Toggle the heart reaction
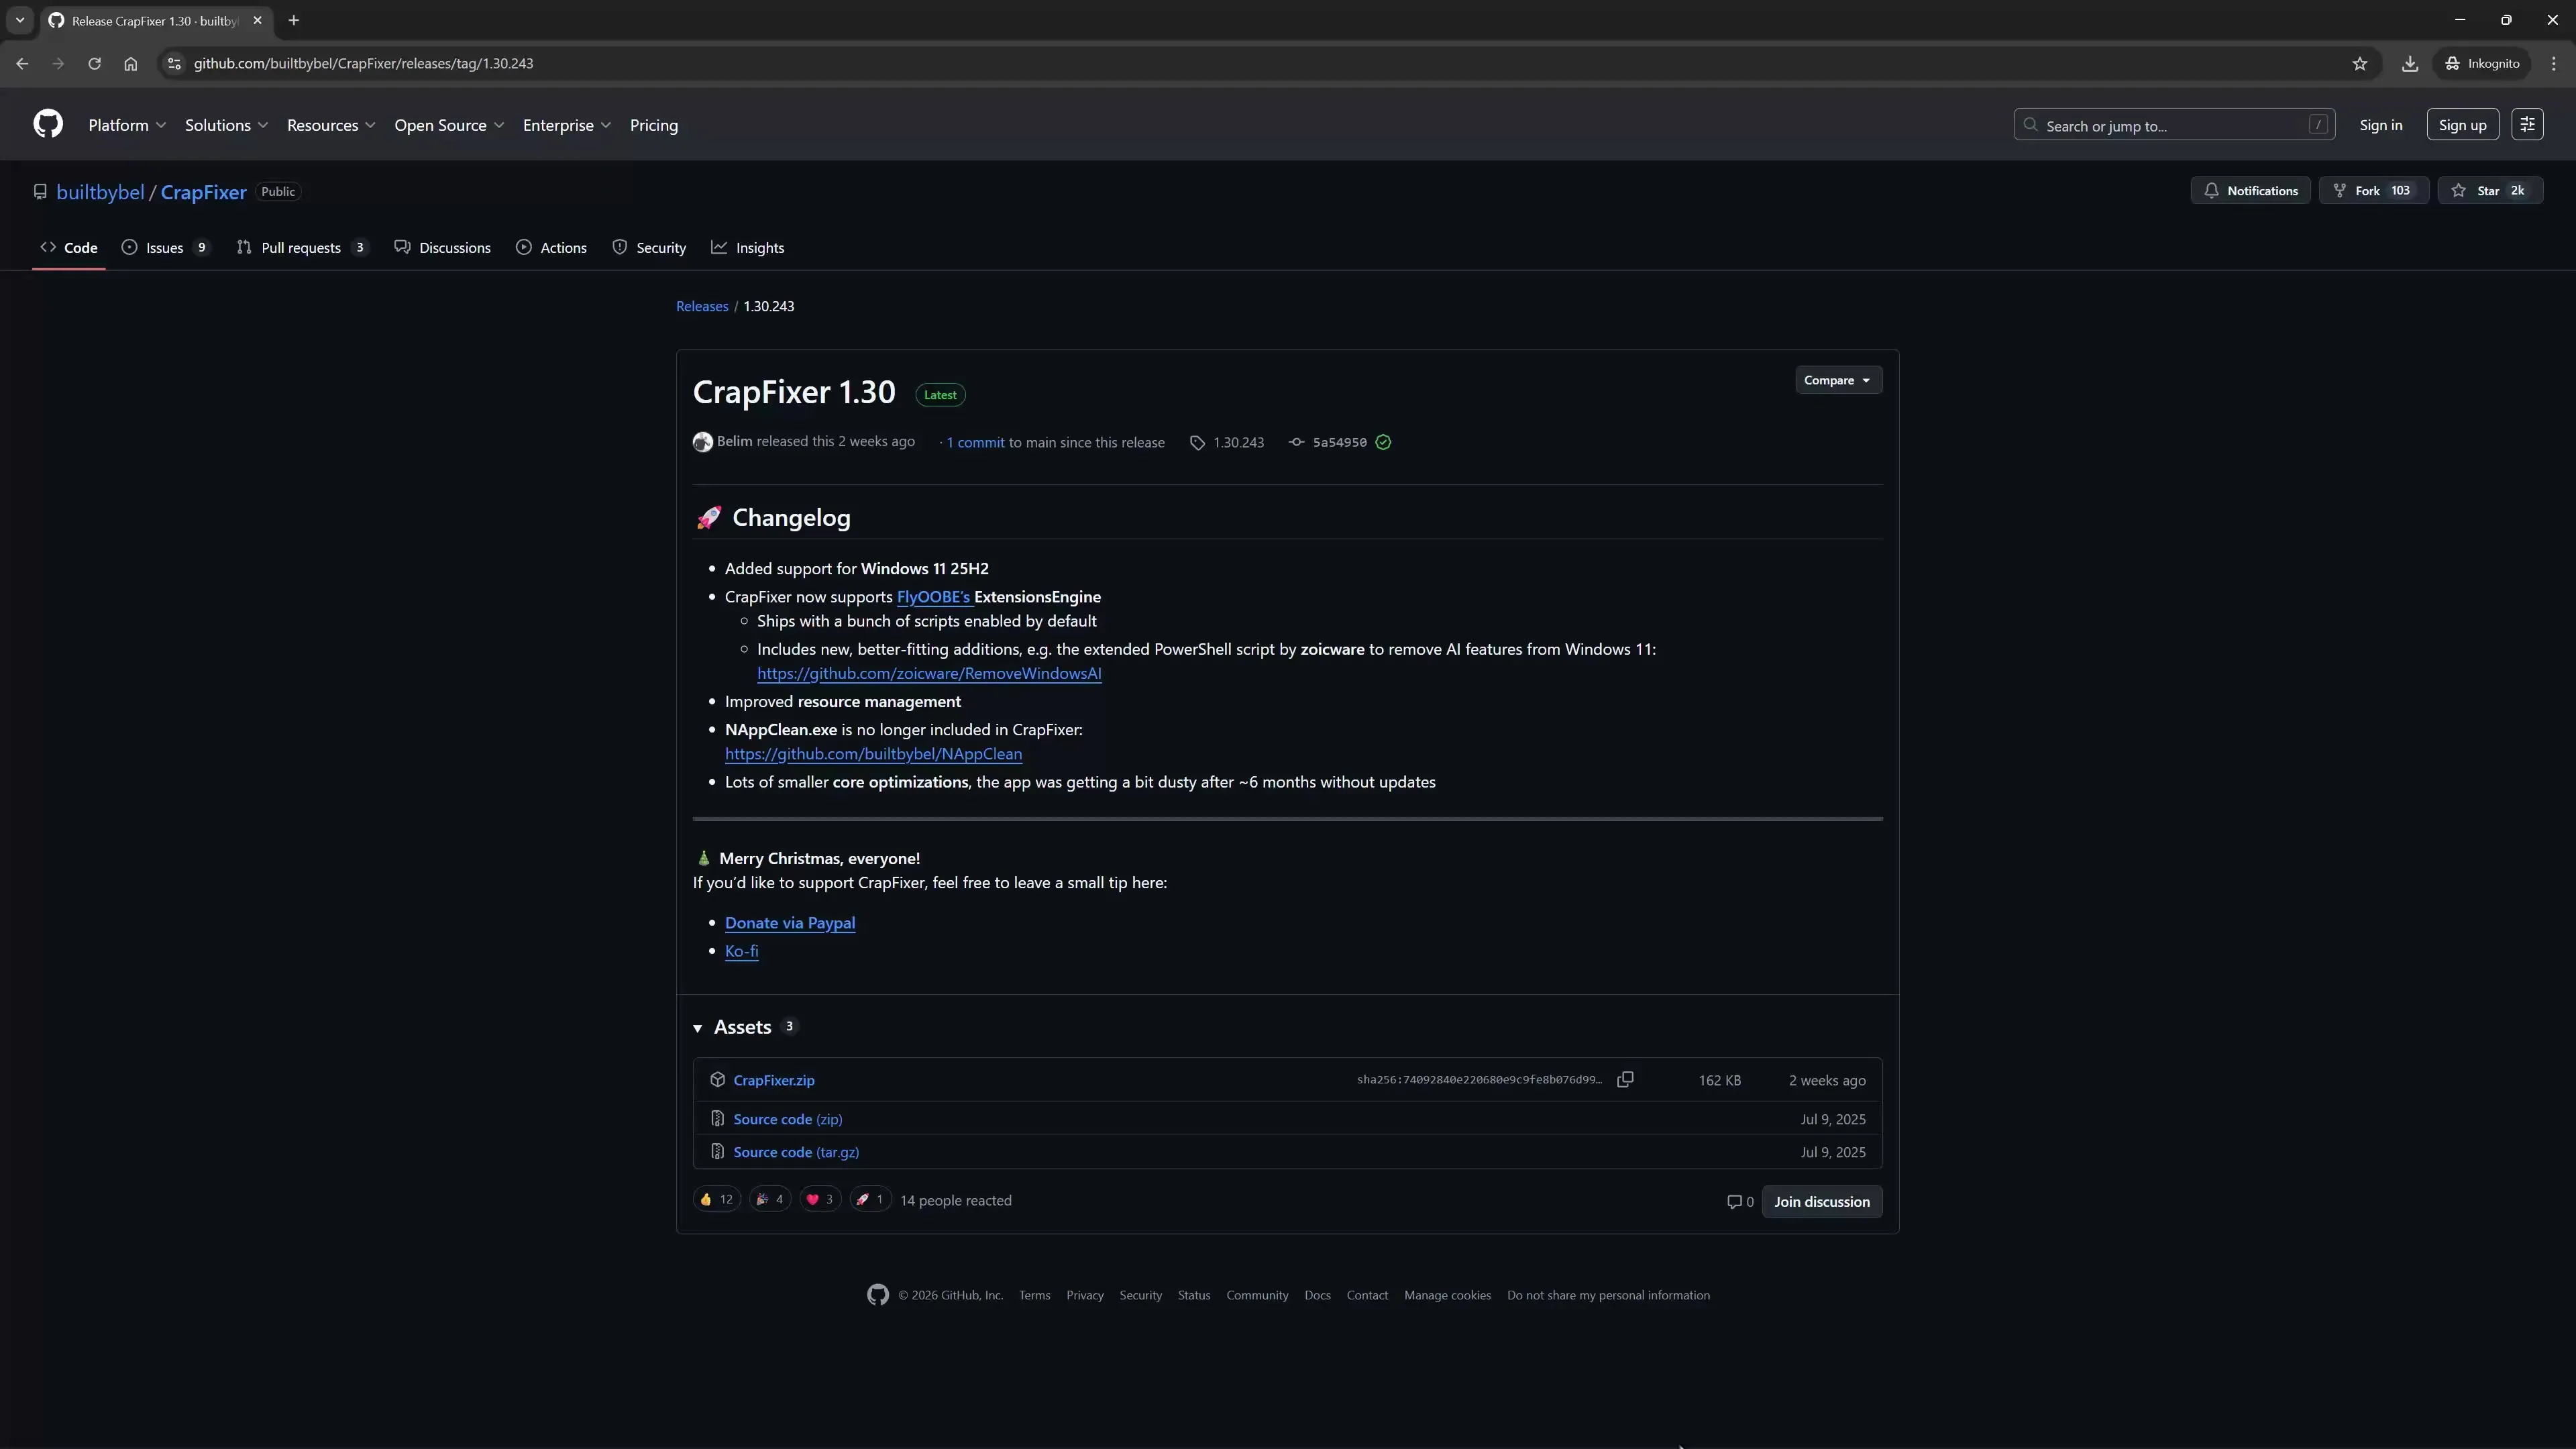This screenshot has width=2576, height=1449. coord(819,1199)
